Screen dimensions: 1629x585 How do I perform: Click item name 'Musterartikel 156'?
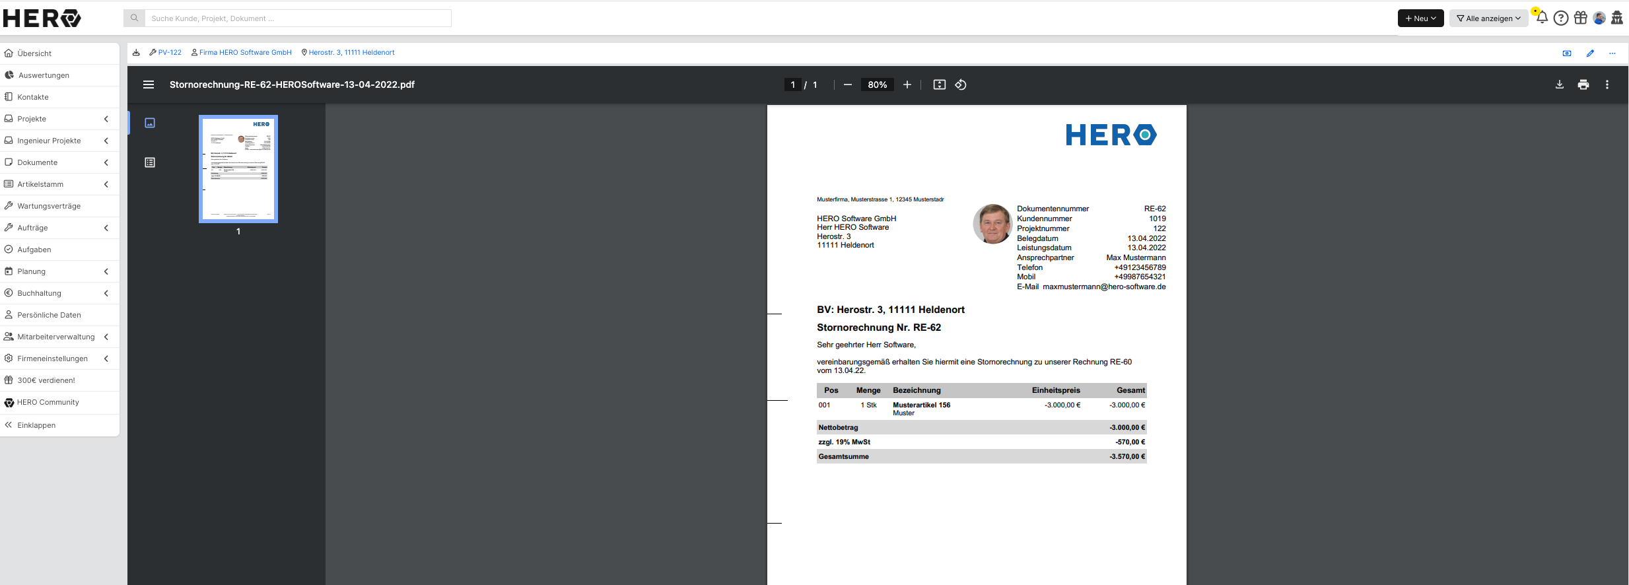pyautogui.click(x=922, y=405)
